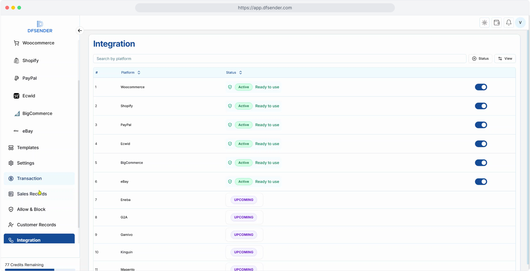Click the DFSENDER logo
The width and height of the screenshot is (530, 271).
click(x=40, y=27)
